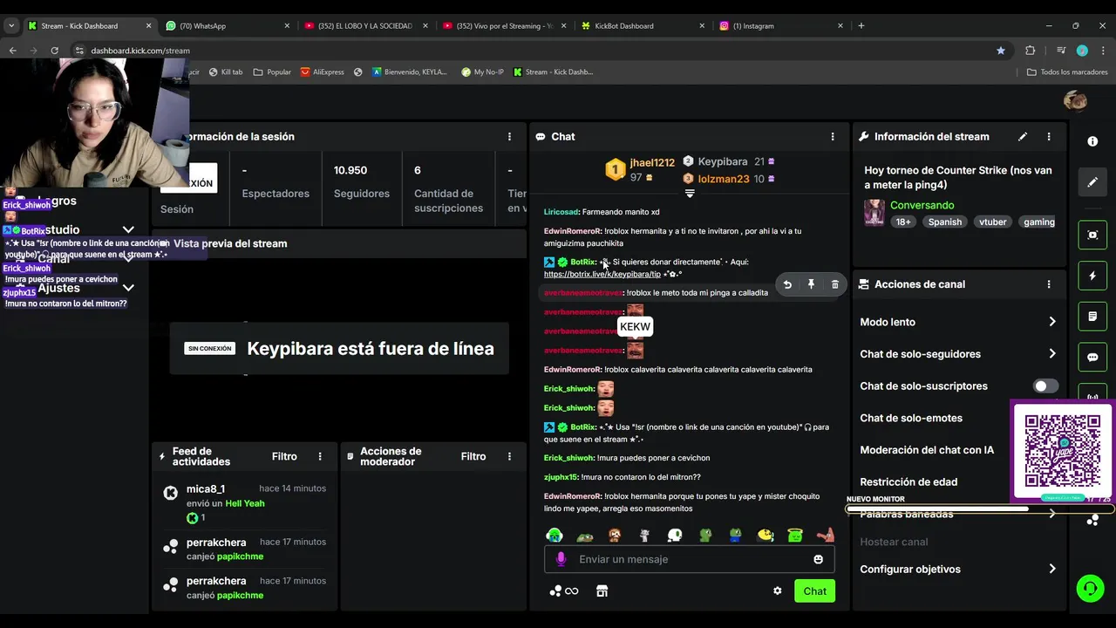1116x628 pixels.
Task: Click the document notes icon in right sidebar
Action: click(1092, 317)
